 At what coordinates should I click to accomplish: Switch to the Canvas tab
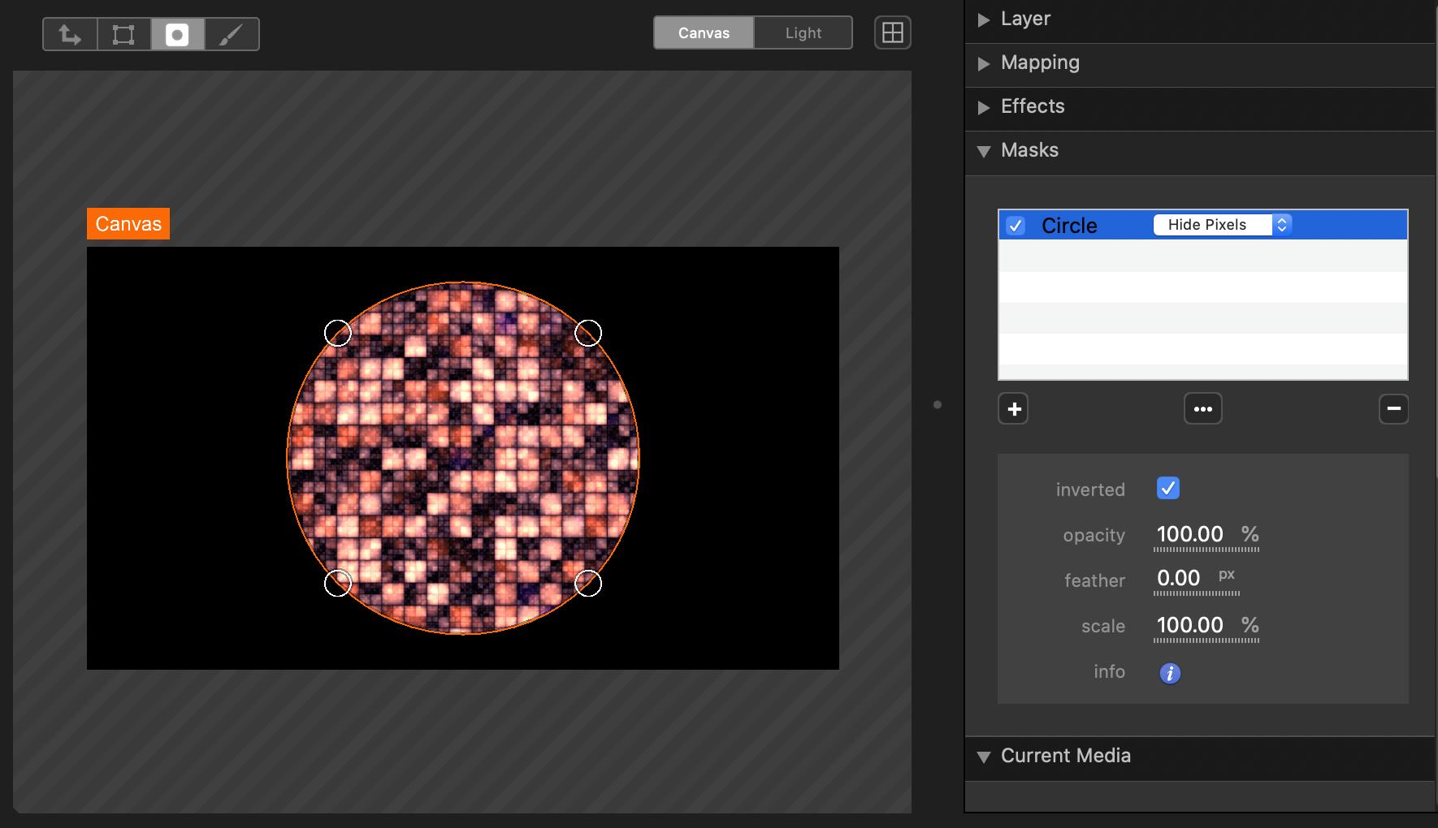(704, 32)
